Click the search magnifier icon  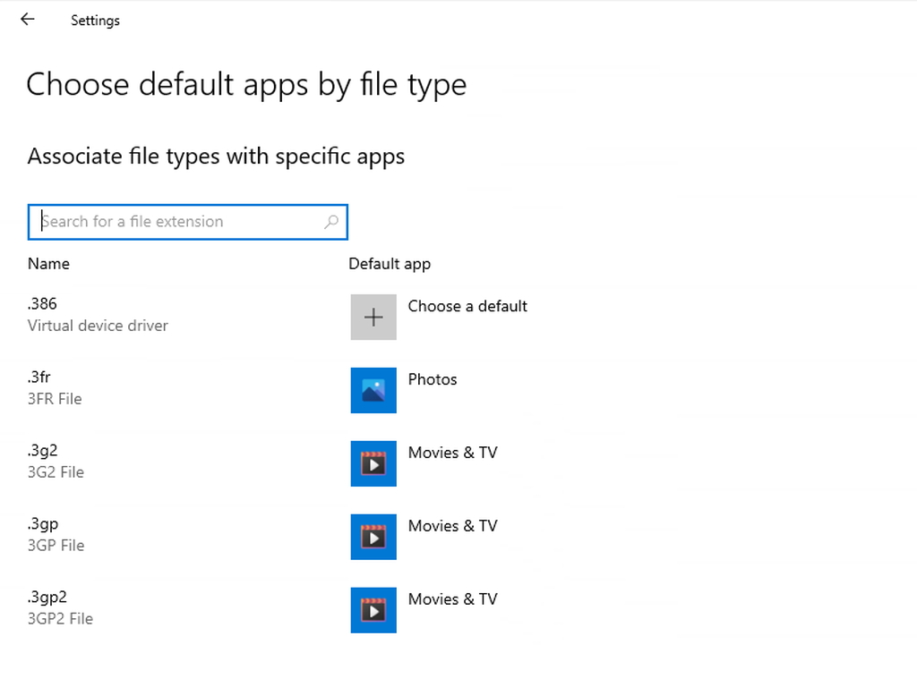pyautogui.click(x=331, y=222)
